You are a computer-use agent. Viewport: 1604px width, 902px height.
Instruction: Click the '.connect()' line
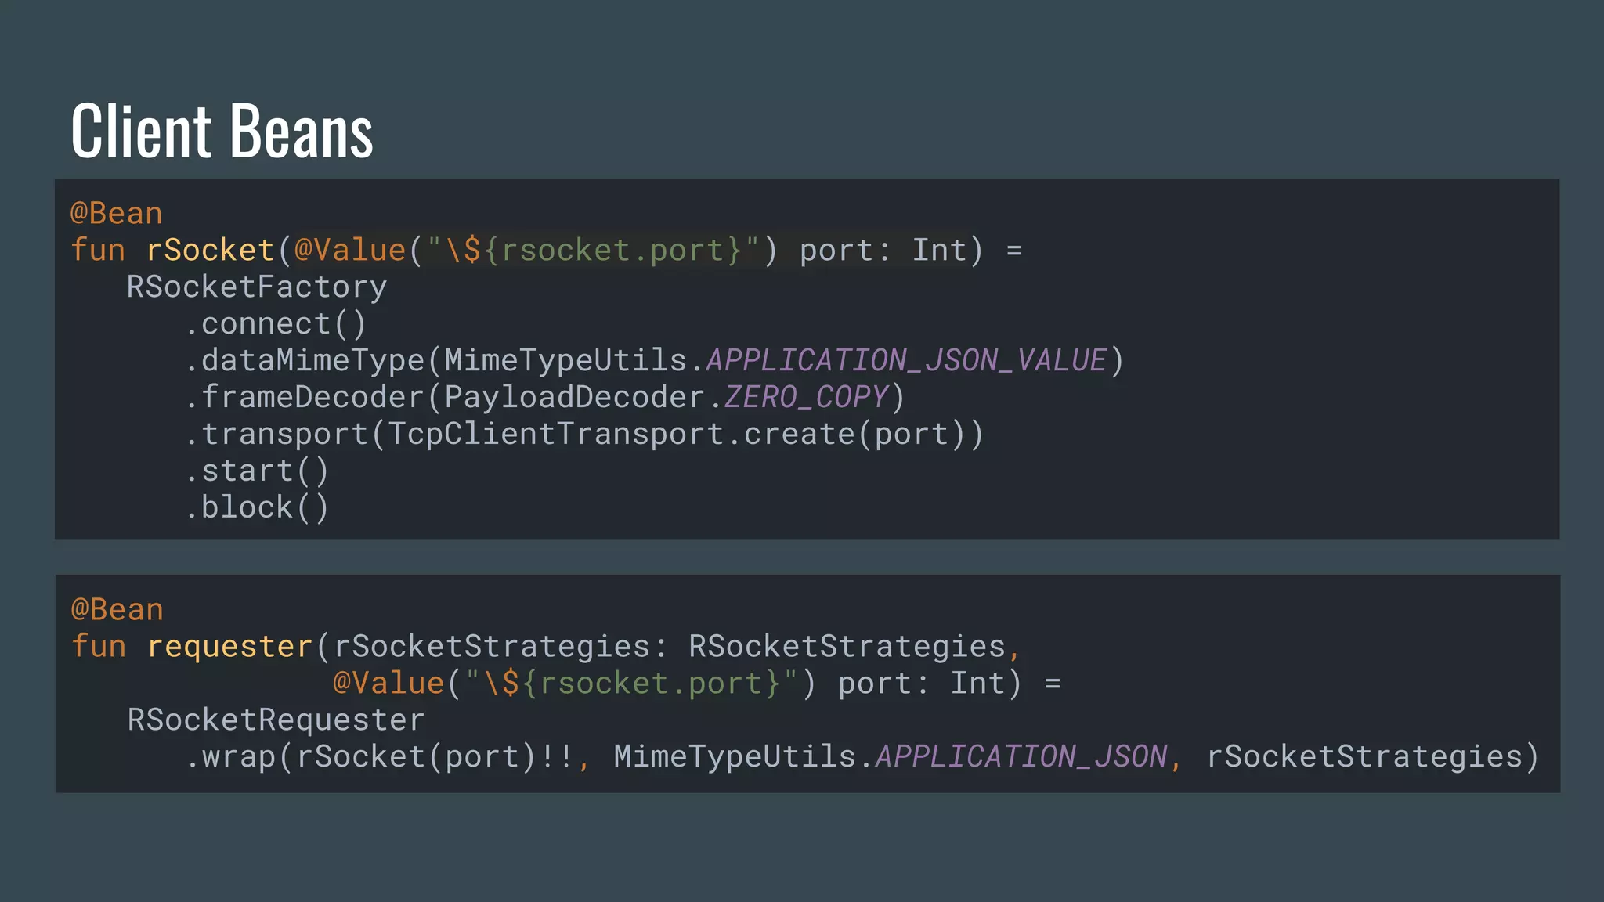tap(276, 323)
